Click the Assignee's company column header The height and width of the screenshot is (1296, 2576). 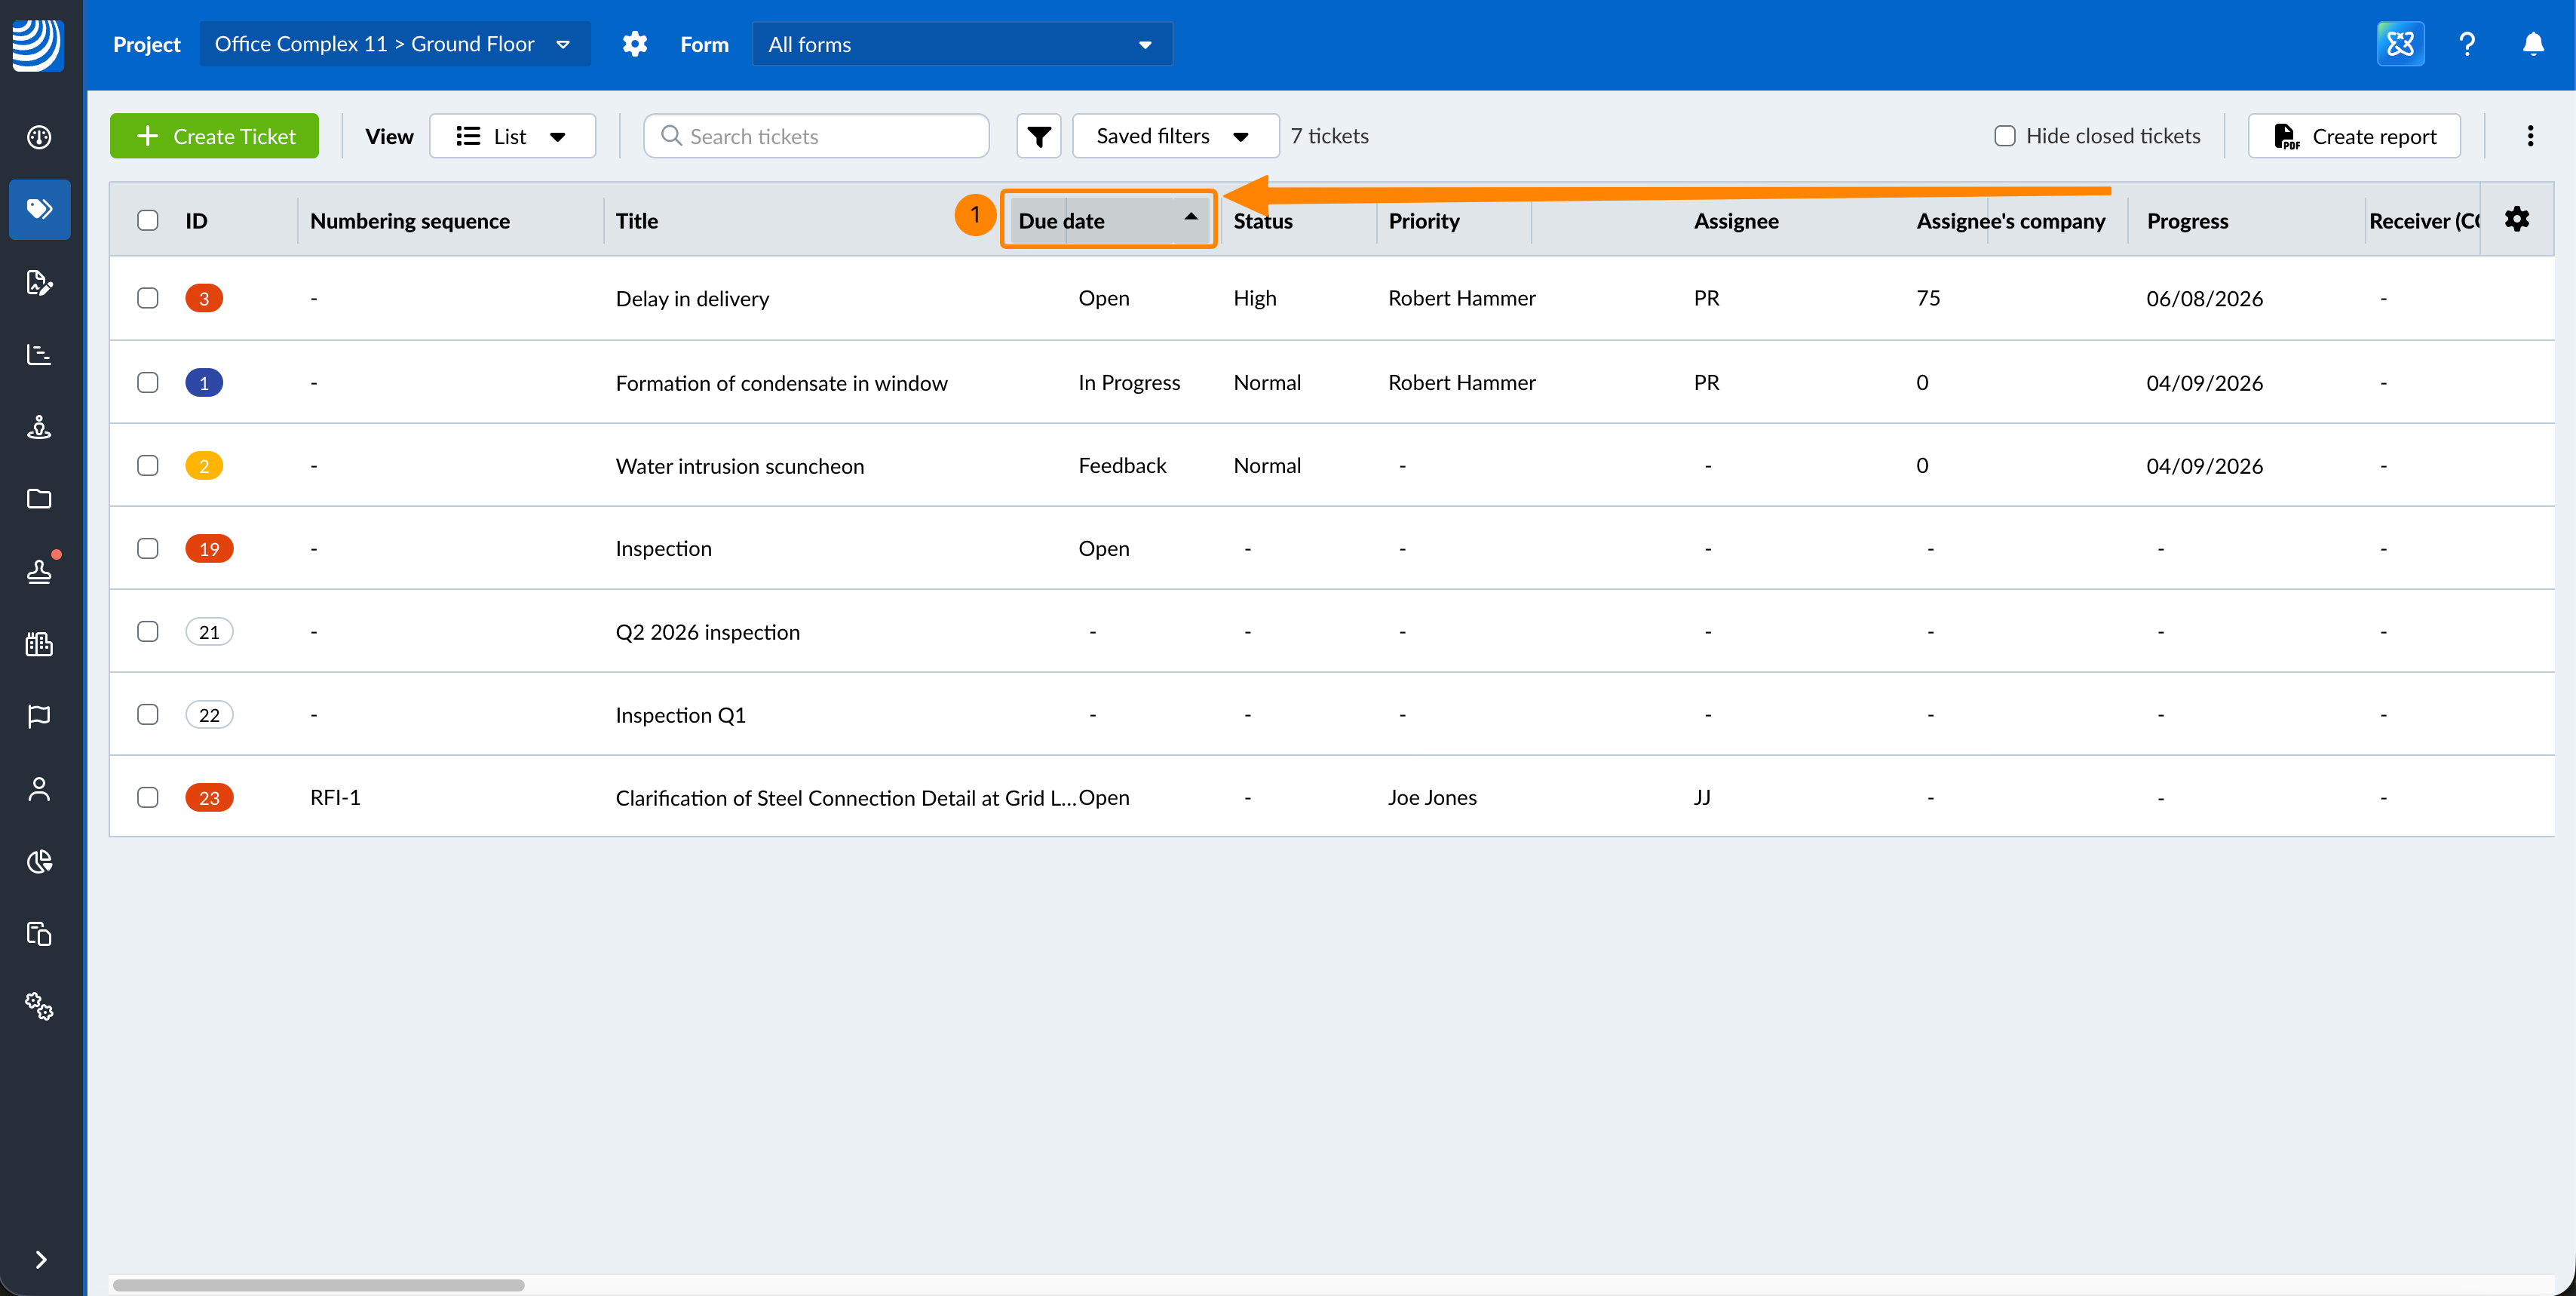tap(2011, 221)
